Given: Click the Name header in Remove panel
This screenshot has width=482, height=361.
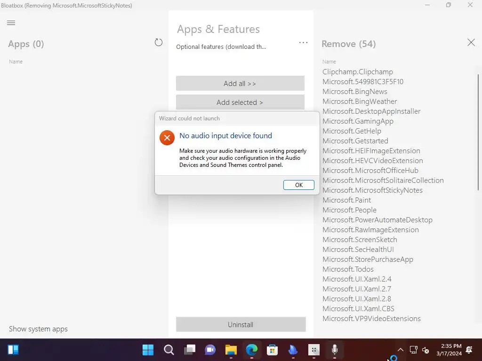Looking at the screenshot, I should pos(329,62).
